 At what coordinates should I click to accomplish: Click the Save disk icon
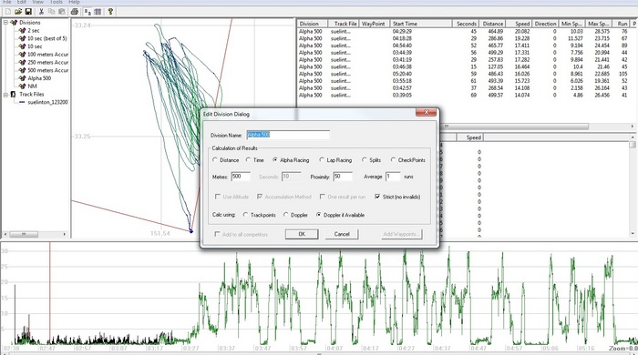(28, 12)
